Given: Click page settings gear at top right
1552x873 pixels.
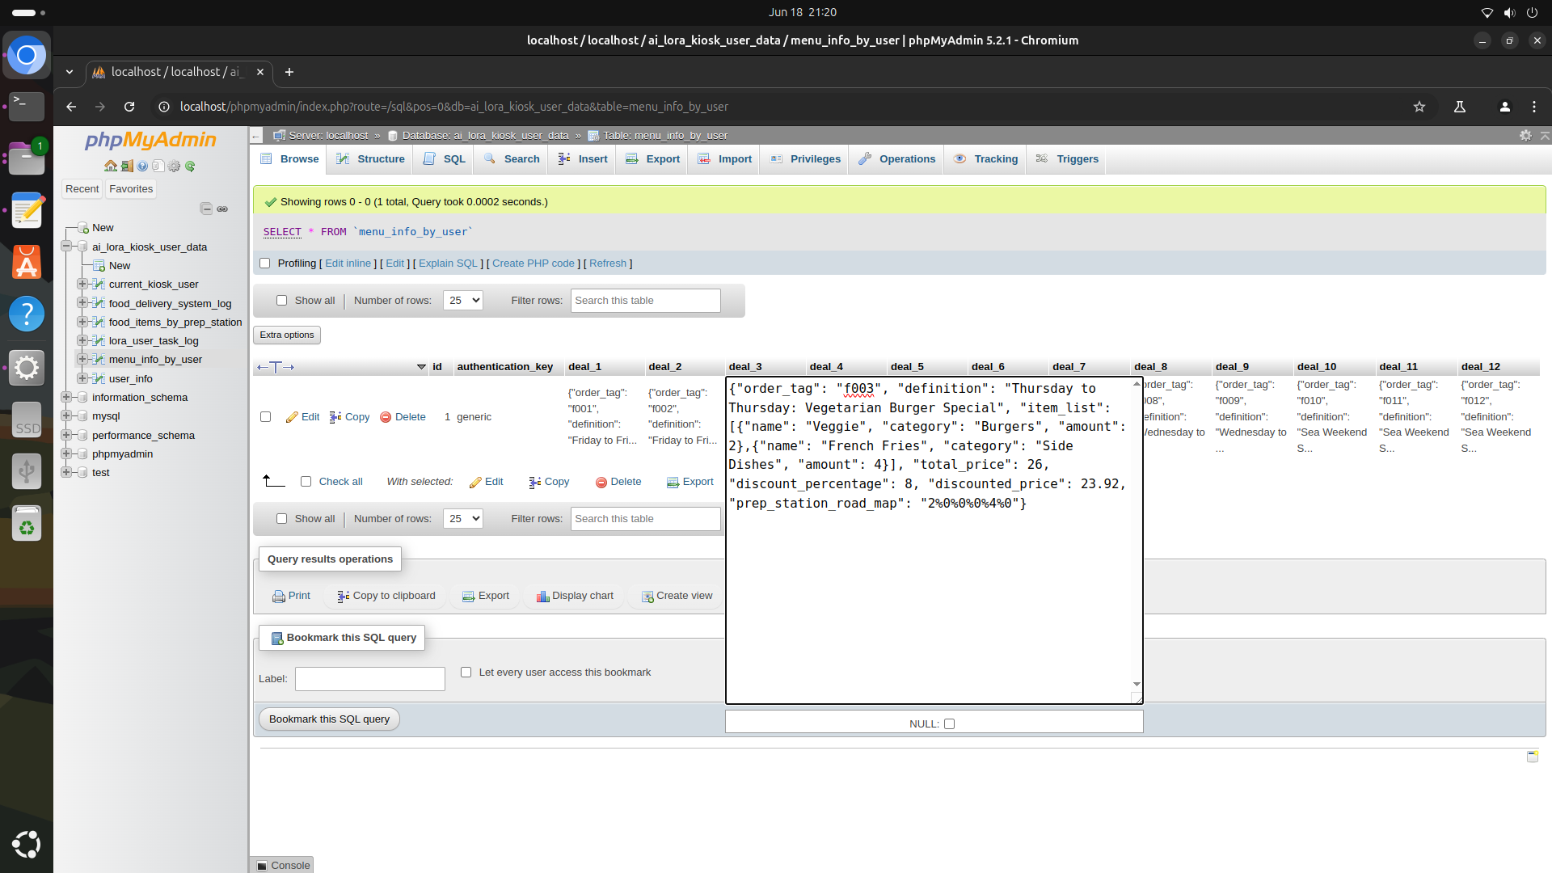Looking at the screenshot, I should point(1525,136).
